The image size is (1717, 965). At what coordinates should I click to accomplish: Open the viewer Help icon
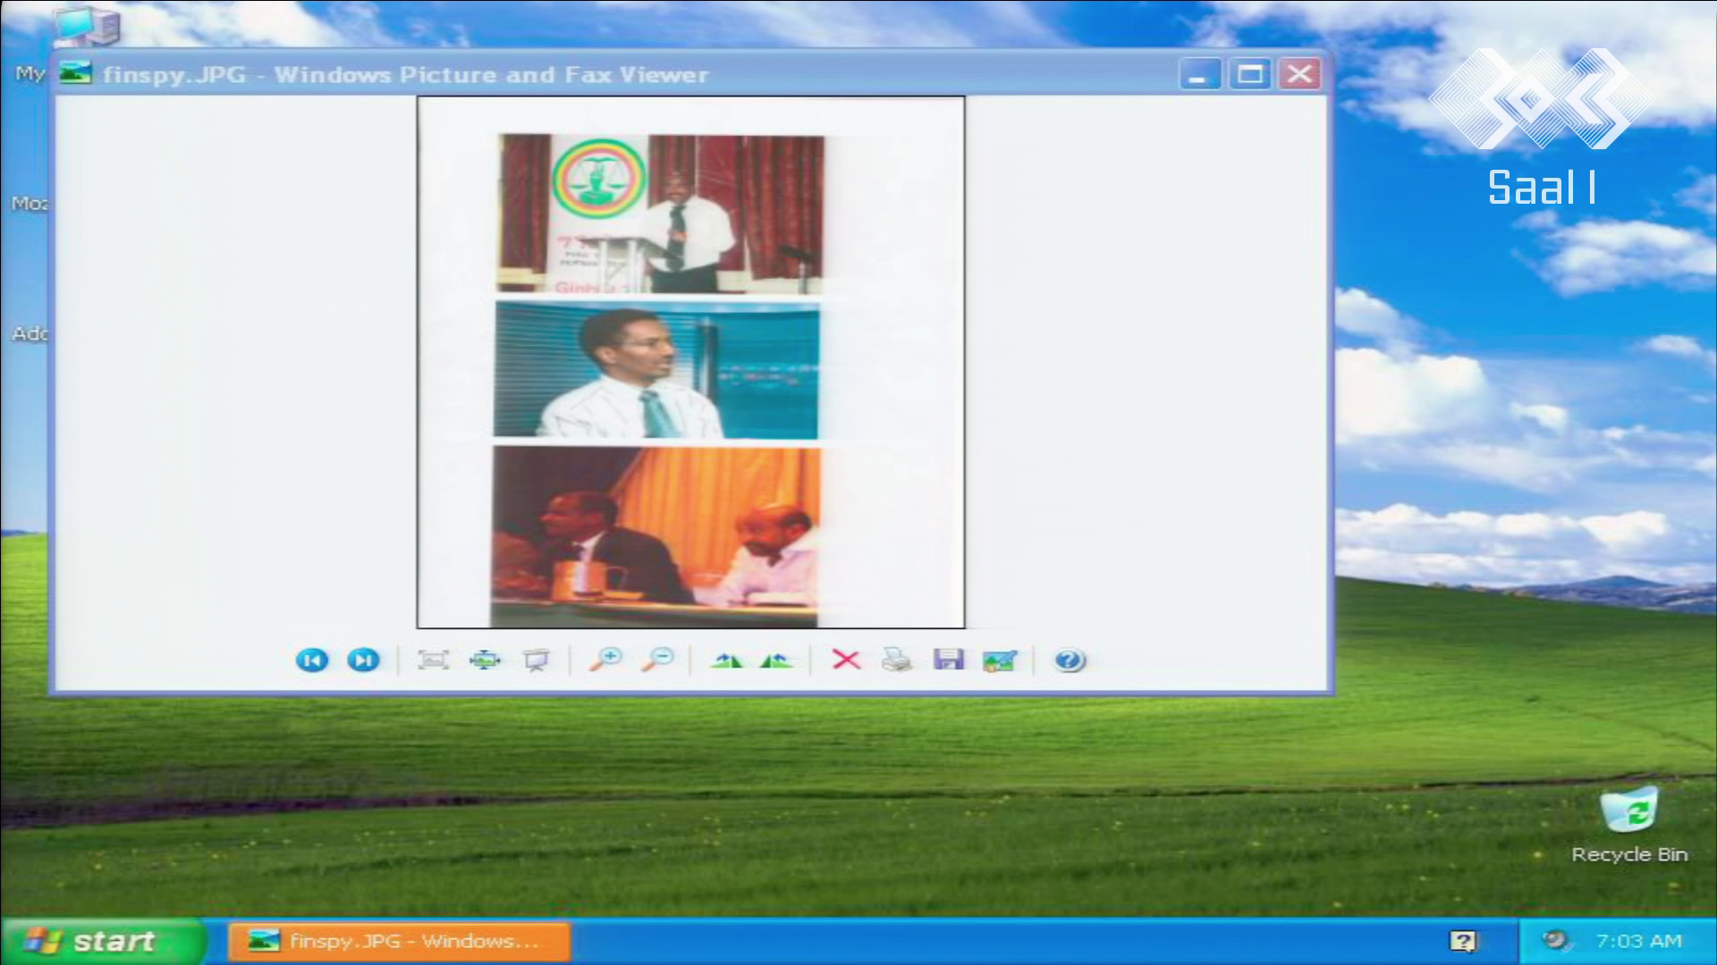[x=1069, y=660]
